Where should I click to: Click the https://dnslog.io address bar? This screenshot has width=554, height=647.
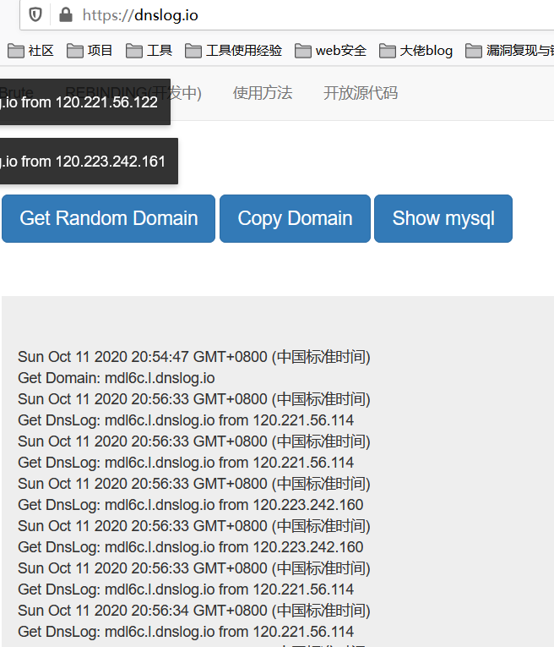(x=288, y=15)
